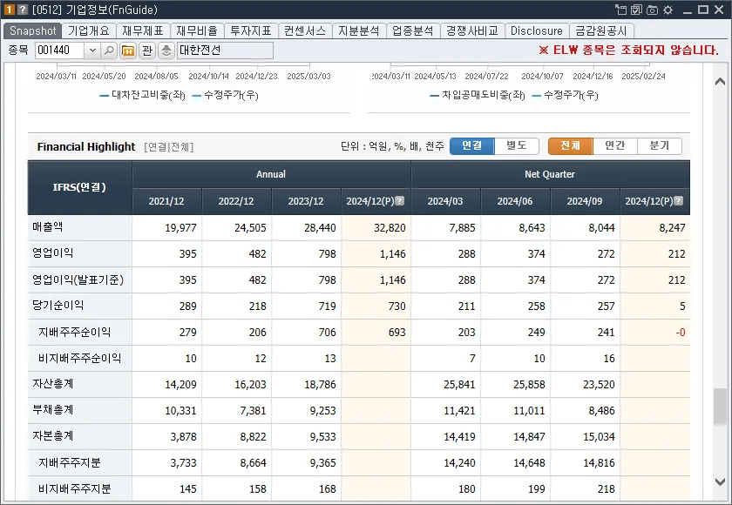Image resolution: width=732 pixels, height=505 pixels.
Task: Select the 별도 separate statements toggle
Action: (516, 146)
